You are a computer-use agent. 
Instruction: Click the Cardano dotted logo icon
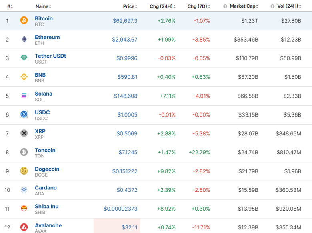coord(24,190)
